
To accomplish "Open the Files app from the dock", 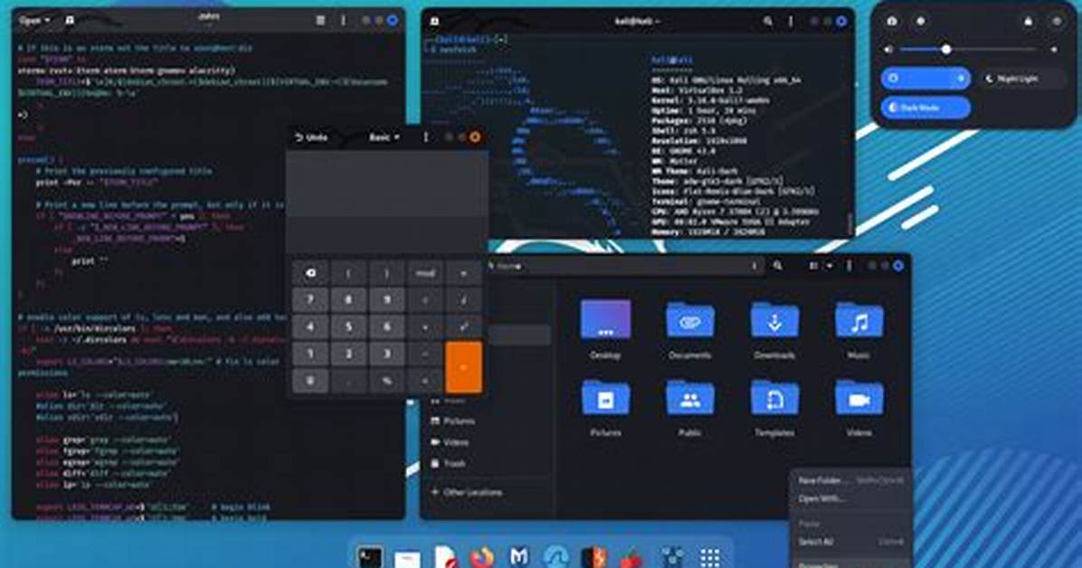I will [x=407, y=557].
